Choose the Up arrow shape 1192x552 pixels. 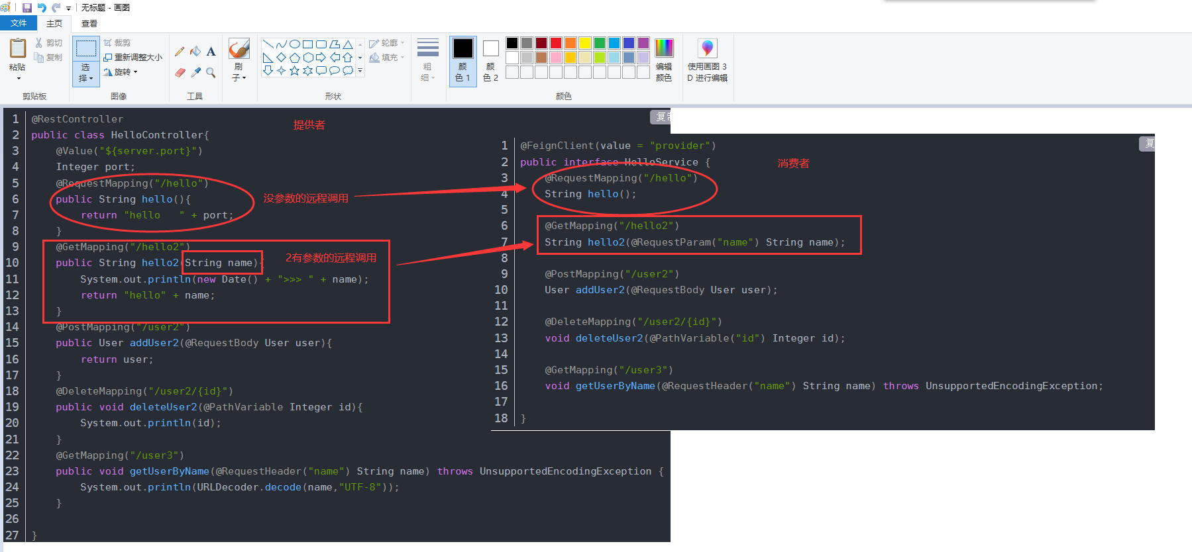347,58
